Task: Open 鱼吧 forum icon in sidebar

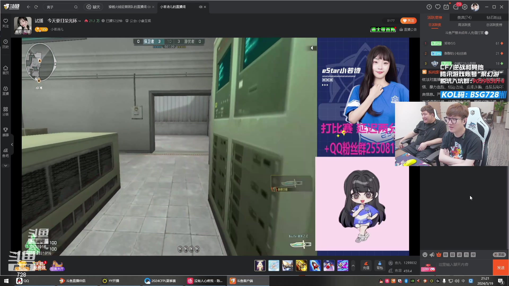Action: [6, 153]
